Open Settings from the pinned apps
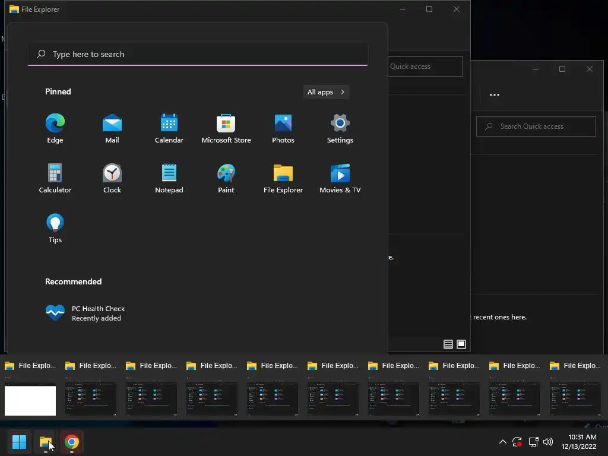Screen dimensions: 608x456 pos(340,129)
